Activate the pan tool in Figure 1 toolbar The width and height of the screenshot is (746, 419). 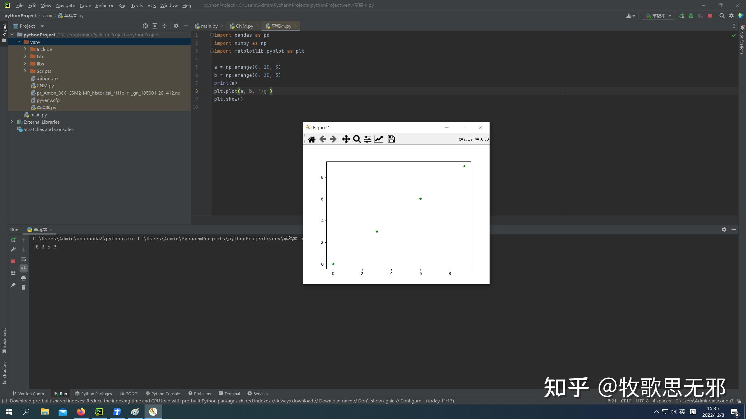pos(346,139)
